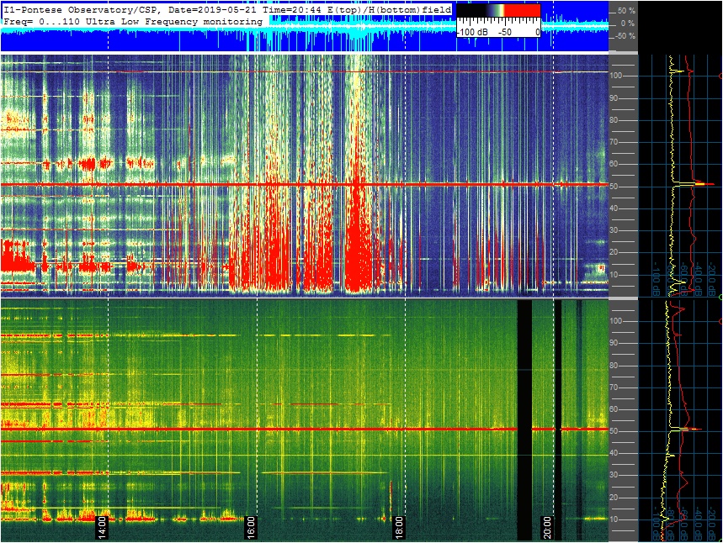The image size is (723, 543).
Task: Click the 16:00 time marker label
Action: tap(250, 527)
